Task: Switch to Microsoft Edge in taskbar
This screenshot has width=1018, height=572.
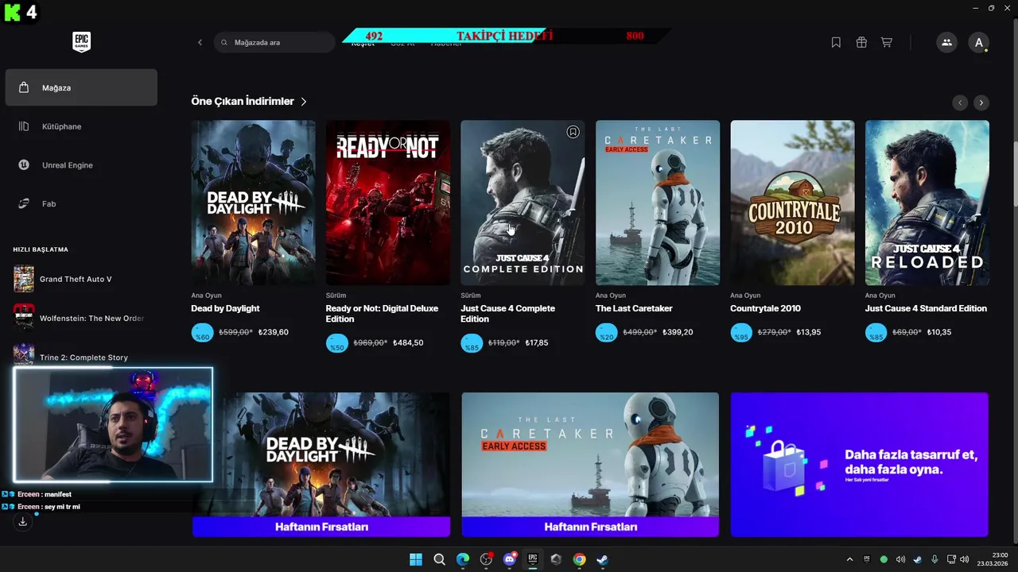Action: pyautogui.click(x=463, y=559)
